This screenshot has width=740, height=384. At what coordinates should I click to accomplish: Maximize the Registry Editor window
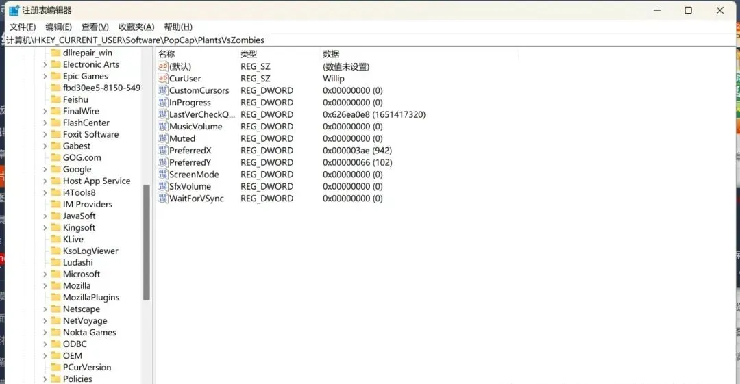[688, 10]
